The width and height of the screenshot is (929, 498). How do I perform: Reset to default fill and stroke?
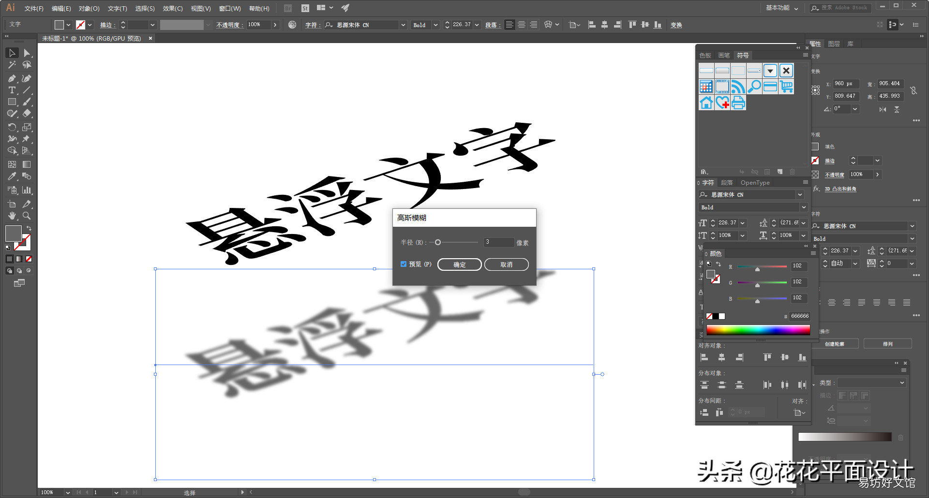tap(8, 248)
